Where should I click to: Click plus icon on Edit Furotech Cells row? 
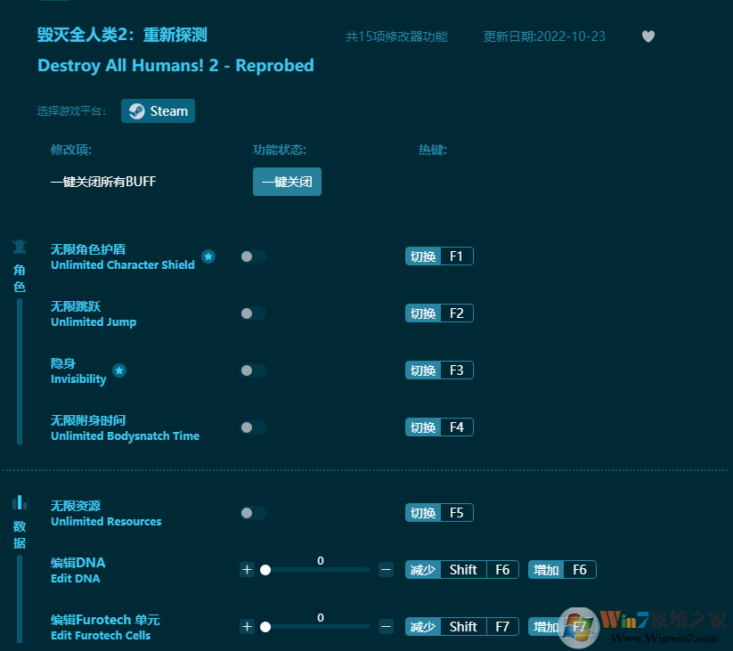(x=248, y=626)
